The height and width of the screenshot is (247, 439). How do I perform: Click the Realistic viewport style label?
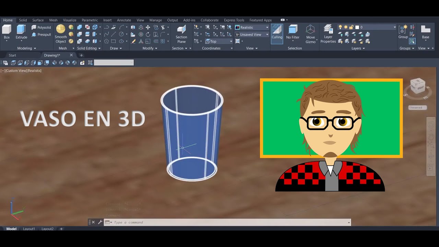point(34,71)
